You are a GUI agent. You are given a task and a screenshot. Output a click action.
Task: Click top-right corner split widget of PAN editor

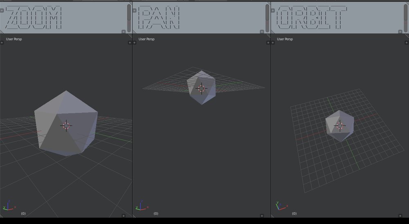(269, 4)
